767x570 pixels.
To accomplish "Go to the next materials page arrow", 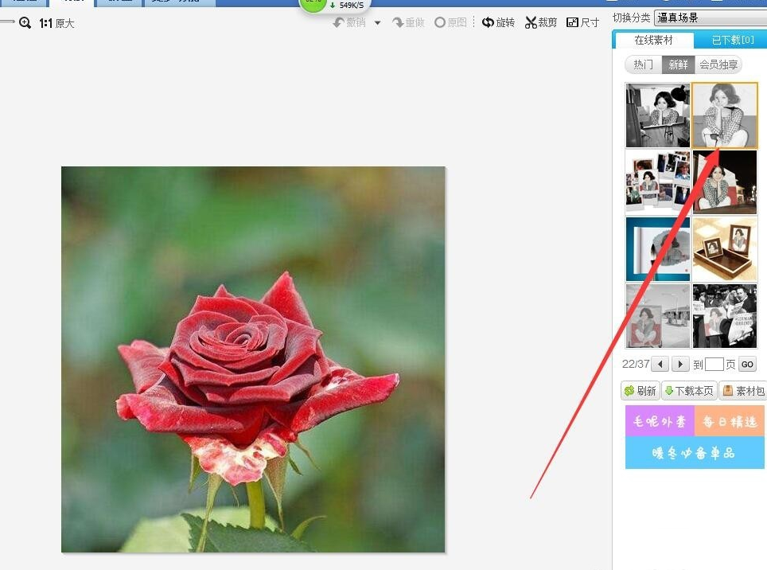I will [x=680, y=364].
